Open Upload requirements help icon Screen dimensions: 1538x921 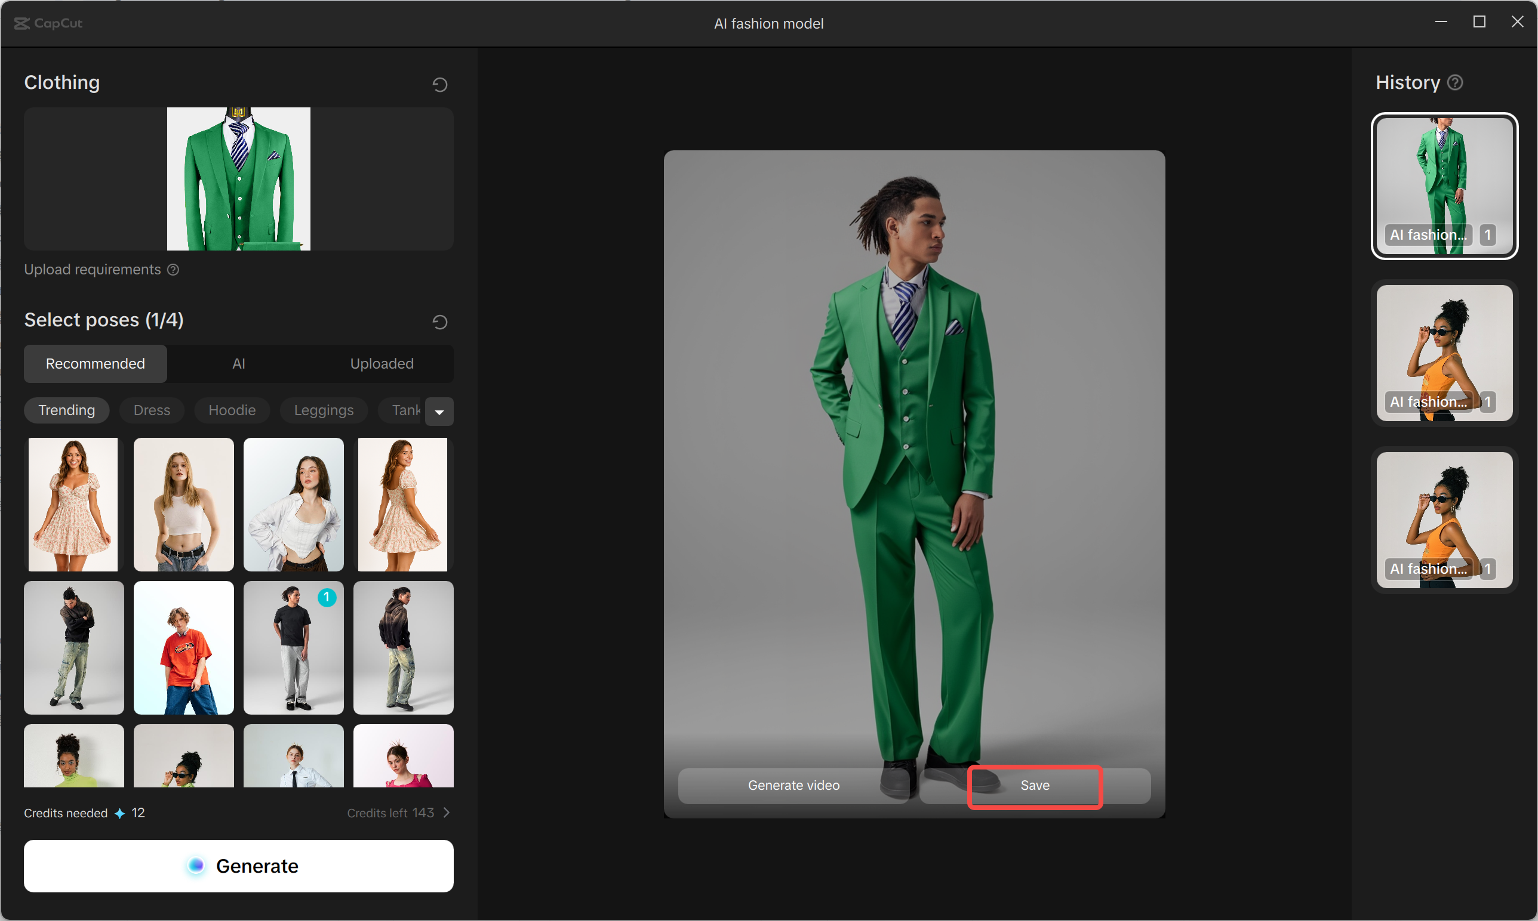(173, 270)
